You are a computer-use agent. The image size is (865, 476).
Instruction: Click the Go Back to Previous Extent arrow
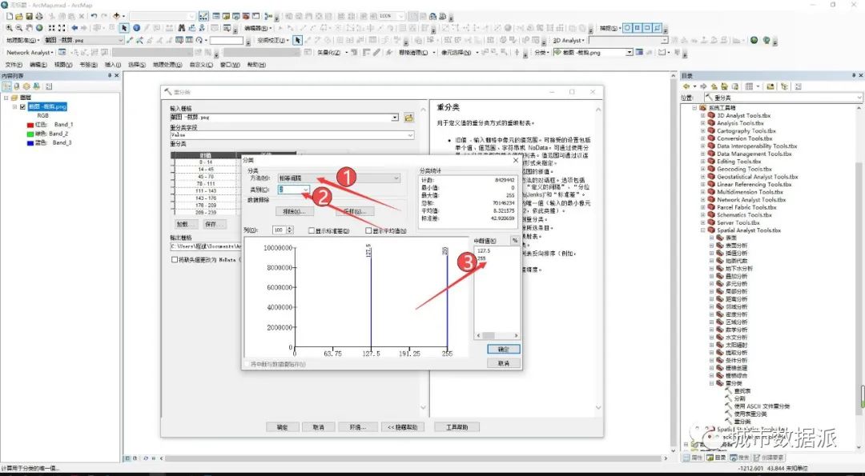point(74,28)
